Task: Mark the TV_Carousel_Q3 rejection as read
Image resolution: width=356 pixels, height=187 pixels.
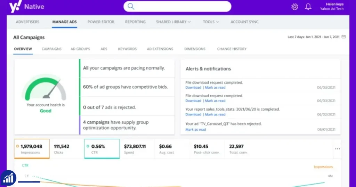Action: (x=195, y=129)
